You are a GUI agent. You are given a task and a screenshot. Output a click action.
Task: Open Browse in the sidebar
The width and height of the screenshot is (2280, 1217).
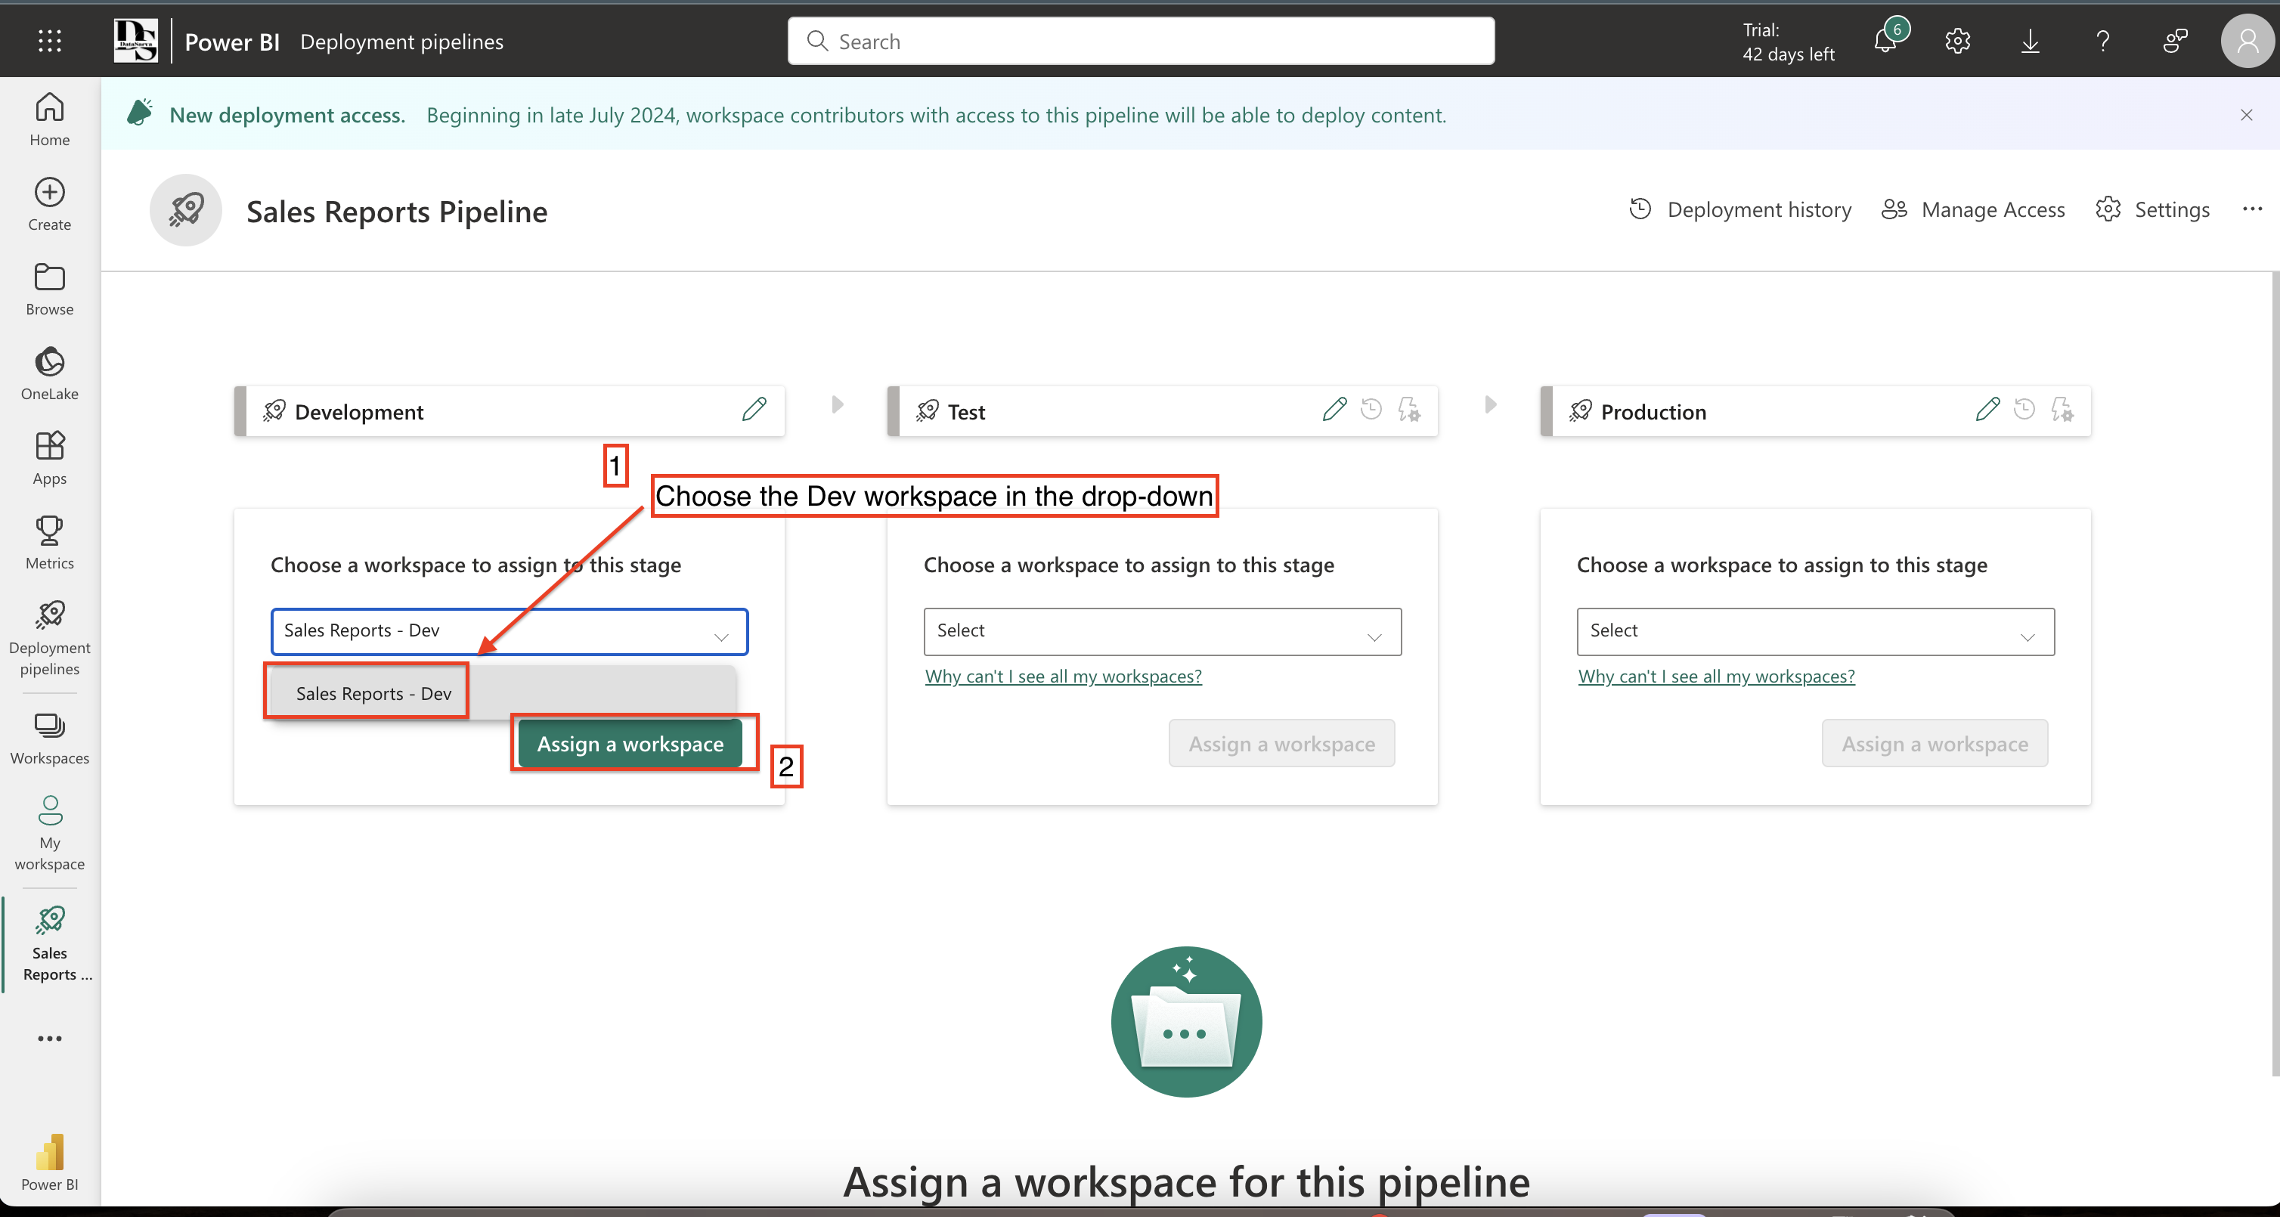tap(50, 290)
